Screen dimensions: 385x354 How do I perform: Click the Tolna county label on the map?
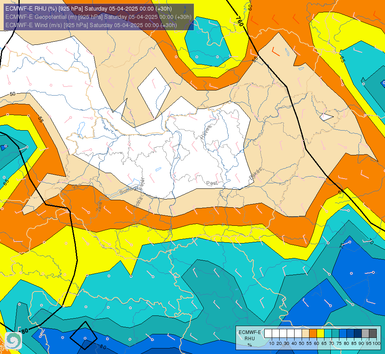(138, 203)
